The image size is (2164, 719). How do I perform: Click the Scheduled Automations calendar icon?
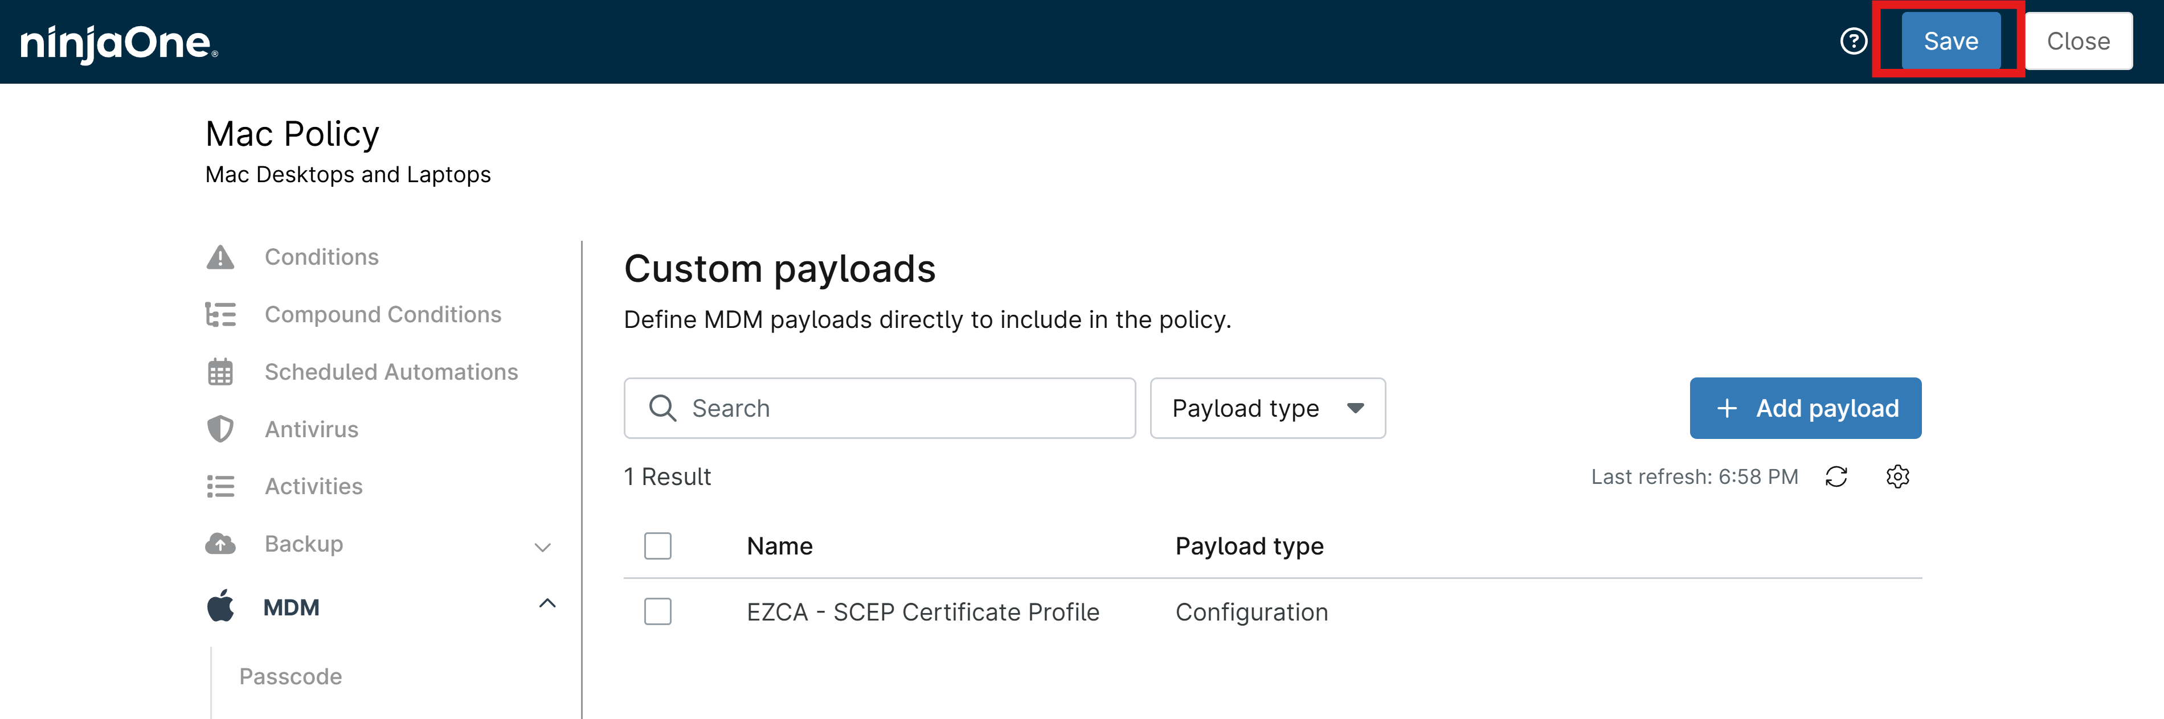tap(220, 372)
